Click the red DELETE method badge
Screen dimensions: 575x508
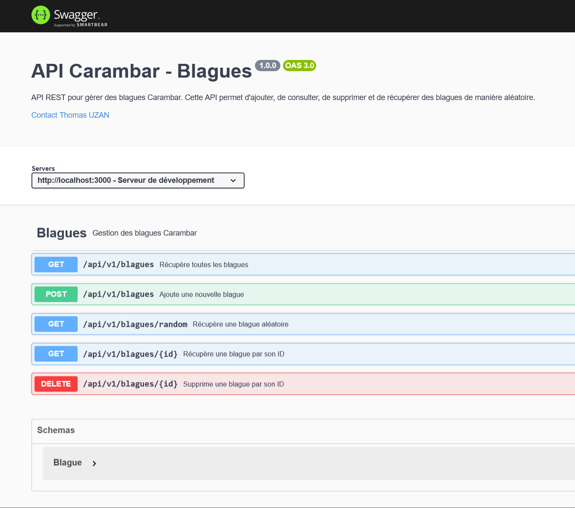(56, 384)
